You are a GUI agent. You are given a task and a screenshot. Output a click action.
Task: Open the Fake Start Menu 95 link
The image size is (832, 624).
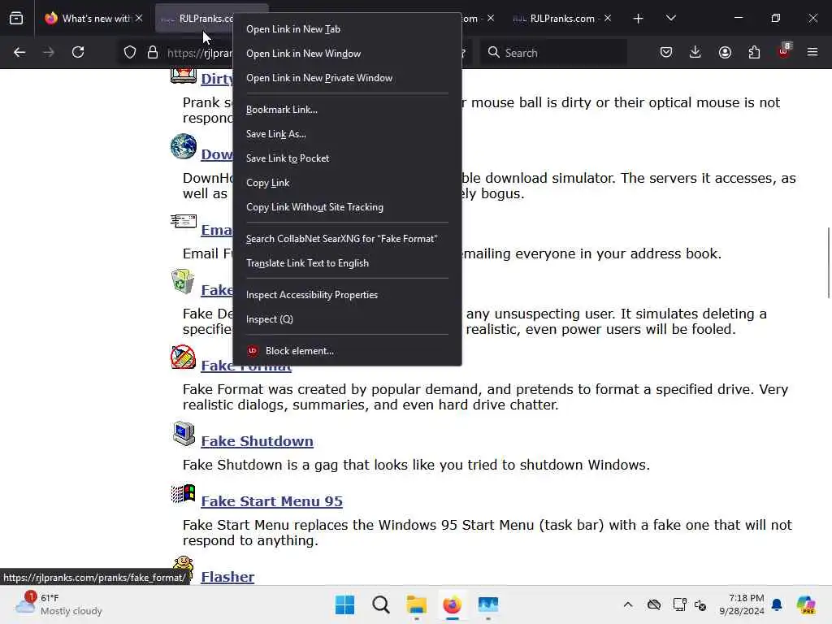click(x=271, y=501)
